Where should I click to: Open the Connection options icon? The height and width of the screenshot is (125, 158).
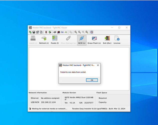pyautogui.click(x=37, y=32)
